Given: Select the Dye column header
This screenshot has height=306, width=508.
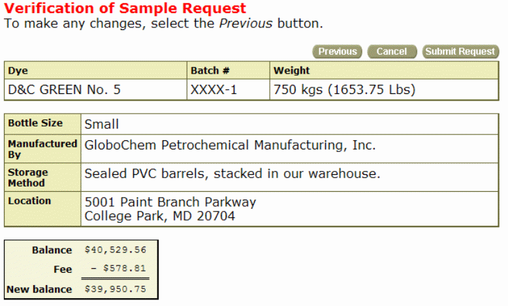Looking at the screenshot, I should point(18,70).
